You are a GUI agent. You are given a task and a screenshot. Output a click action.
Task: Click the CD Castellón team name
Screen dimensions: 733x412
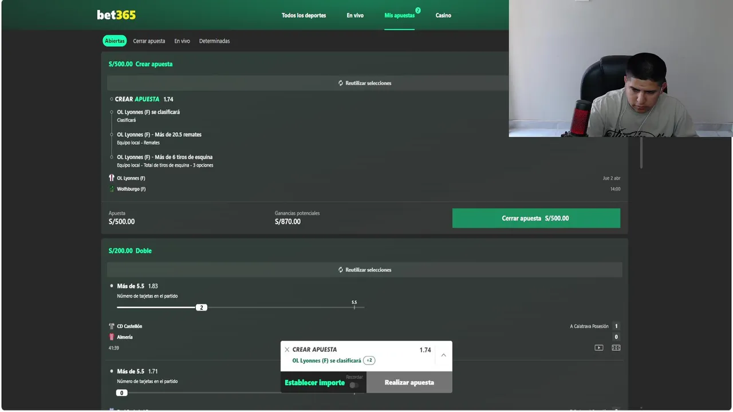(x=129, y=326)
